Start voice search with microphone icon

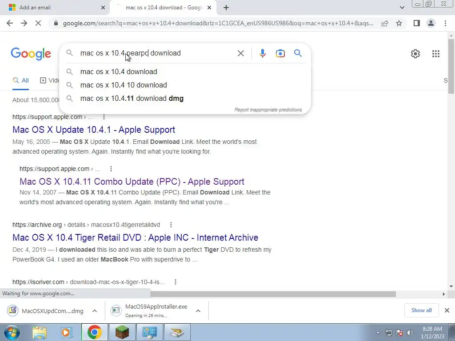pos(262,53)
